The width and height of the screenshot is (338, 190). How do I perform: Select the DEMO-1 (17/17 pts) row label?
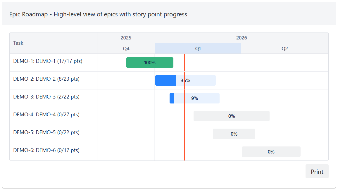[48, 61]
